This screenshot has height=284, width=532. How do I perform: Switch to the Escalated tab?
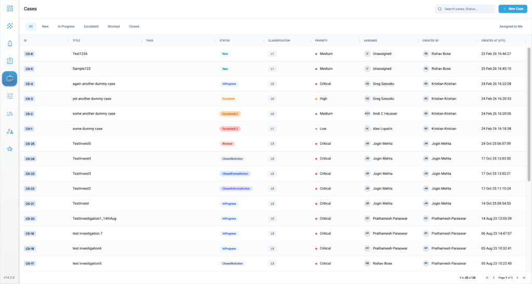tap(91, 26)
